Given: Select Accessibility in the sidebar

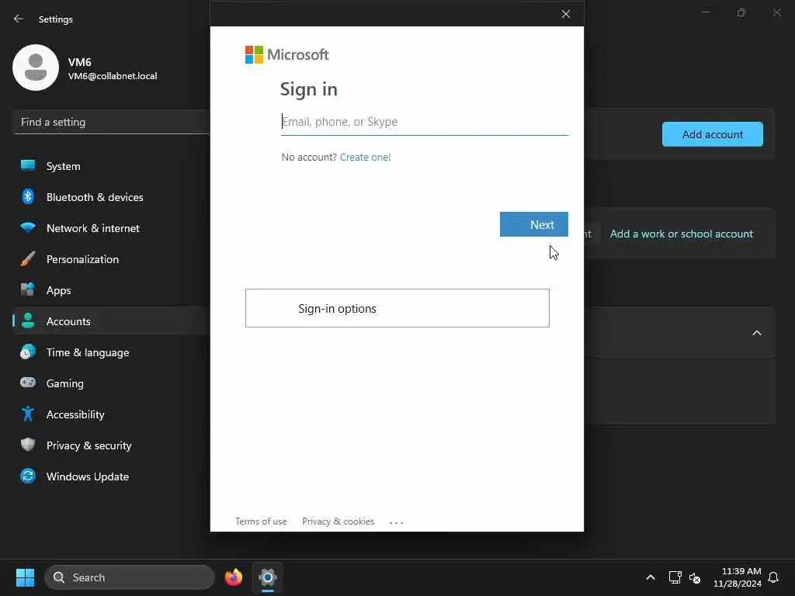Looking at the screenshot, I should tap(112, 414).
